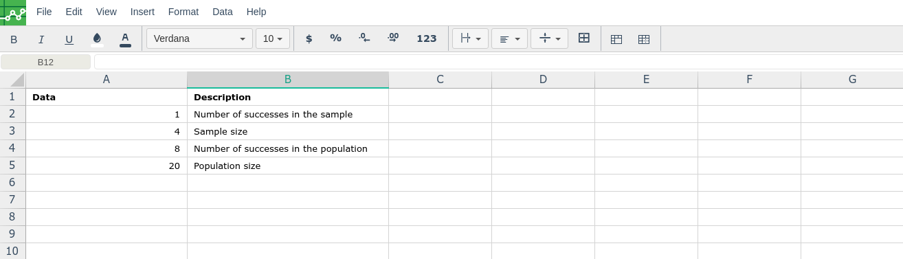Open the Insert menu
903x259 pixels.
142,12
